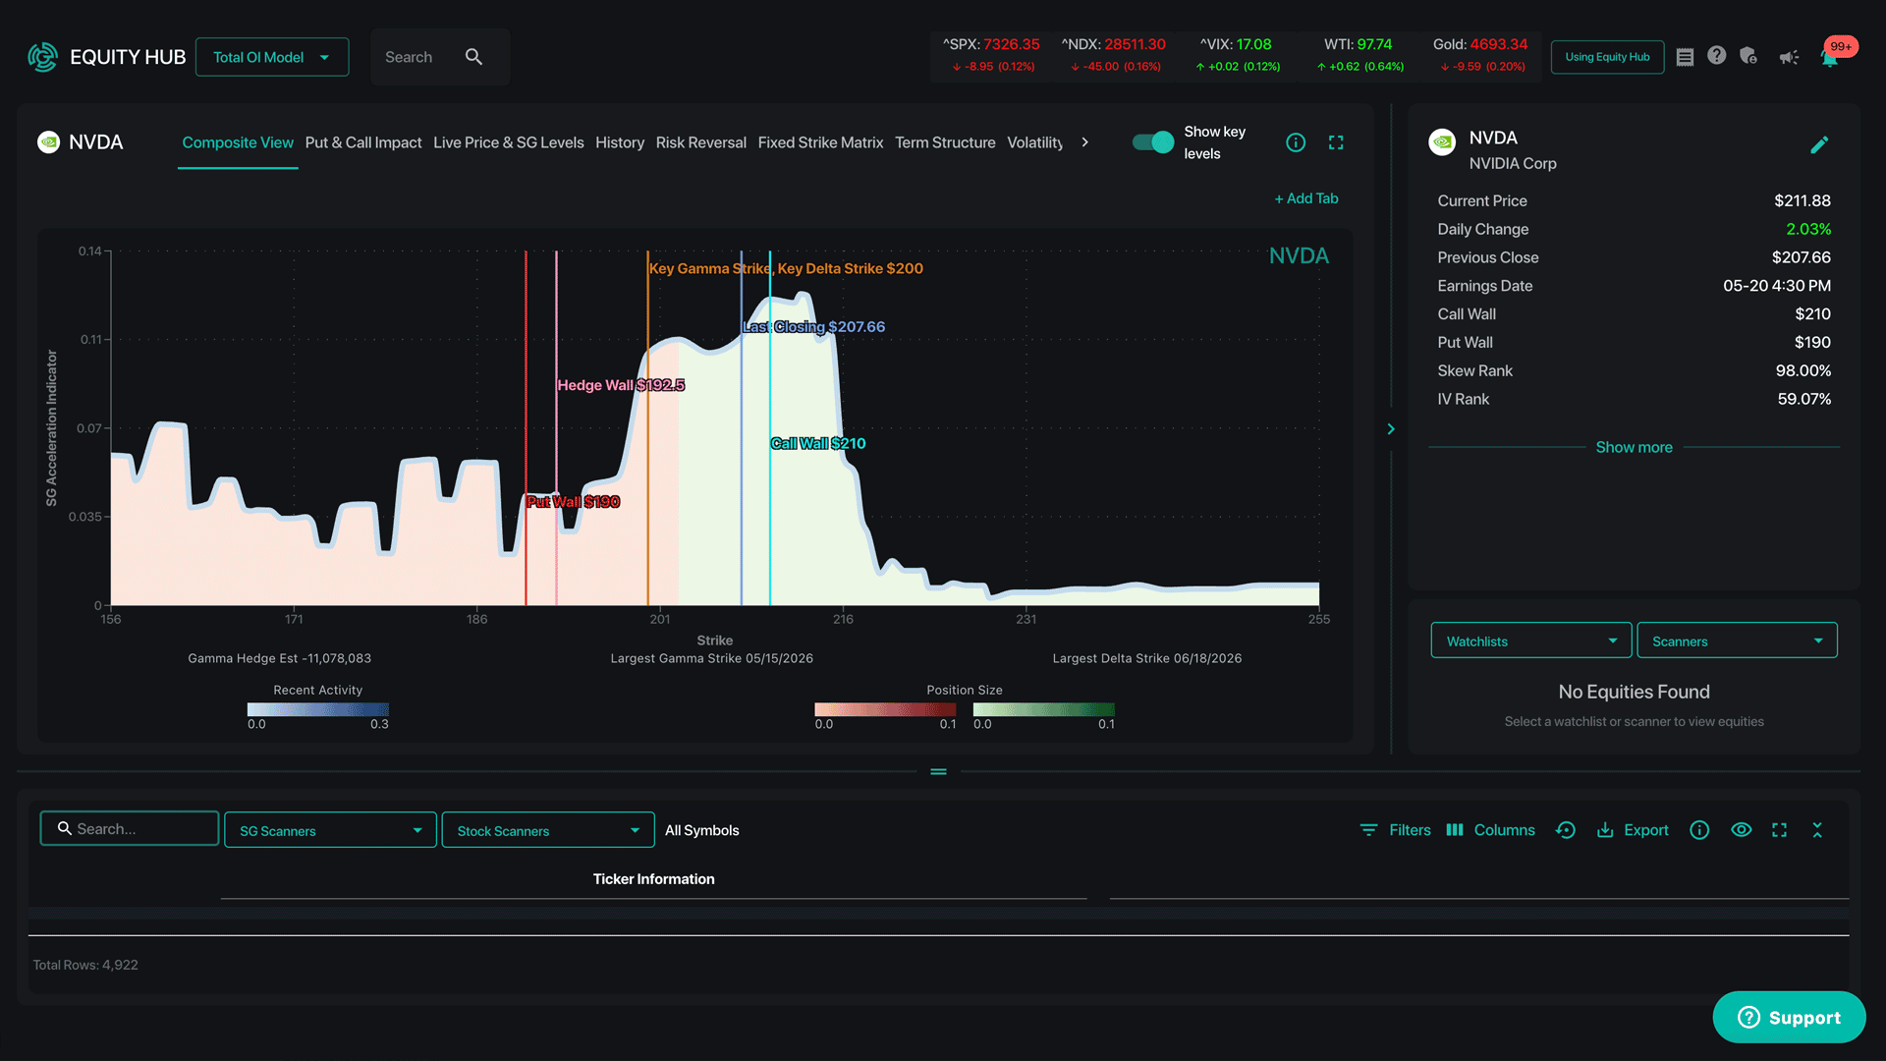Click the scanner Search... input field
1886x1061 pixels.
130,828
